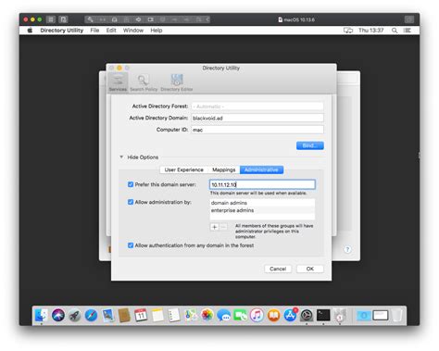Open the Help menu
The image size is (439, 351).
[x=157, y=31]
